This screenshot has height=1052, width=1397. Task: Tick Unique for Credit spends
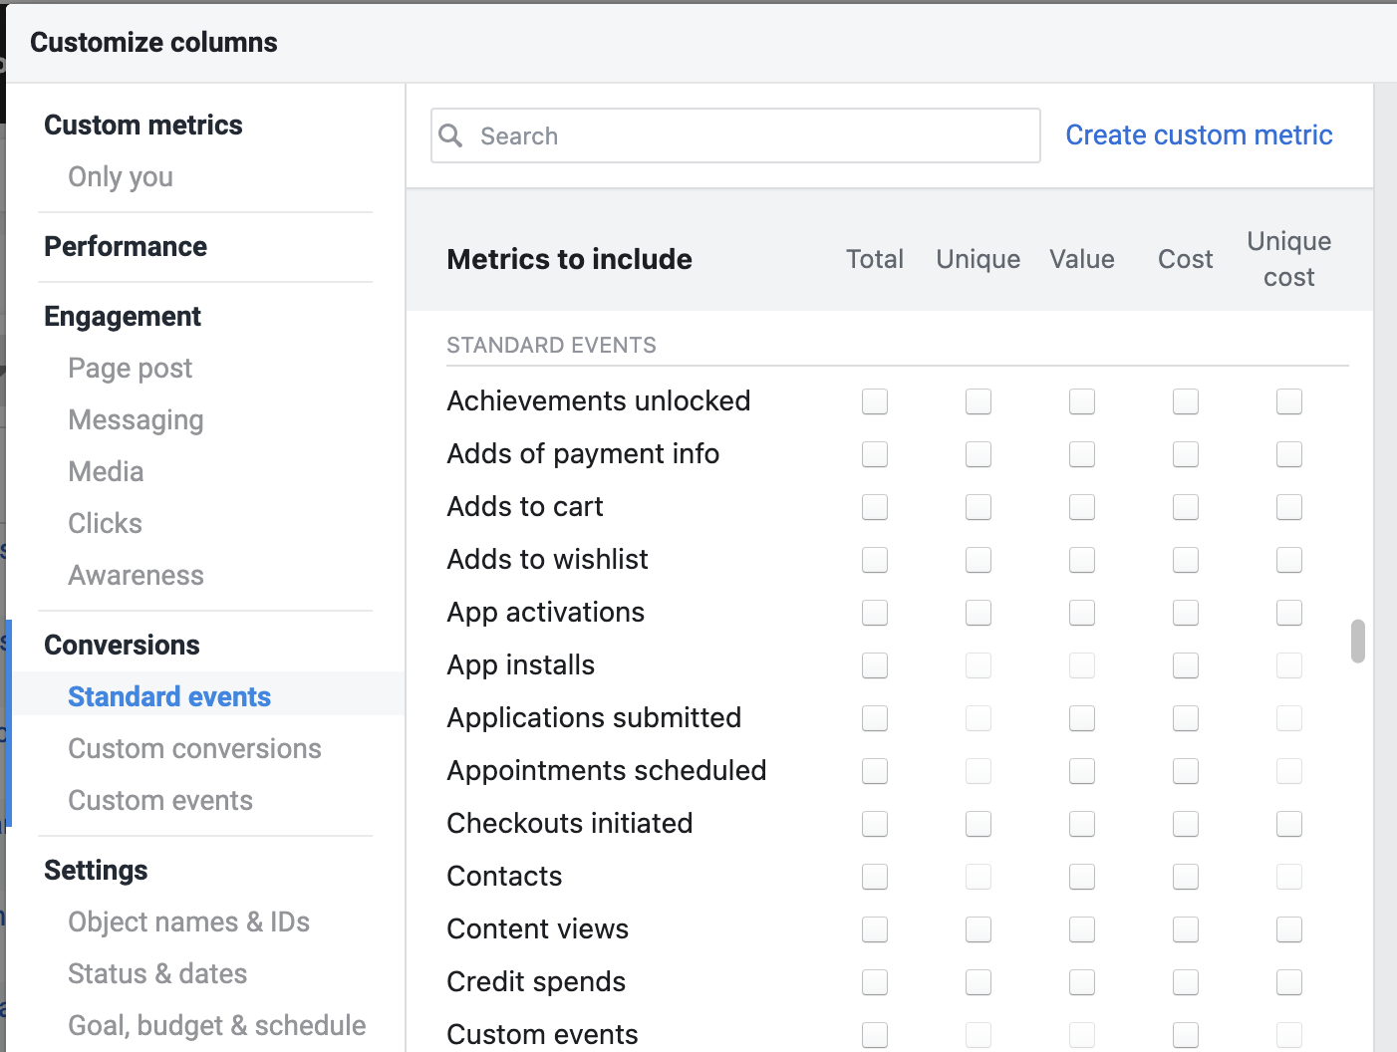978,982
